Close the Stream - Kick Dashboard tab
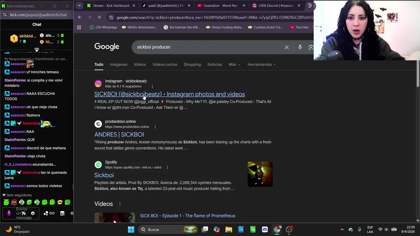The width and height of the screenshot is (420, 236). point(134,6)
